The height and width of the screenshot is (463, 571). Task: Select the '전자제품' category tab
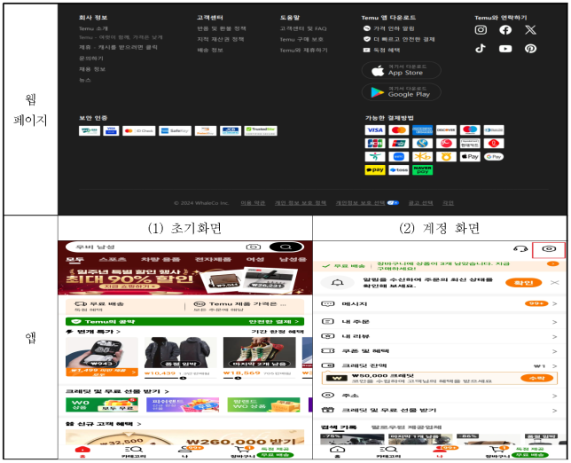(213, 259)
